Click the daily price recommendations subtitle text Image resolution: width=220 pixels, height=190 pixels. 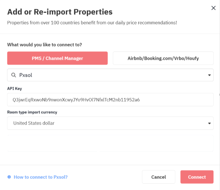tap(92, 23)
